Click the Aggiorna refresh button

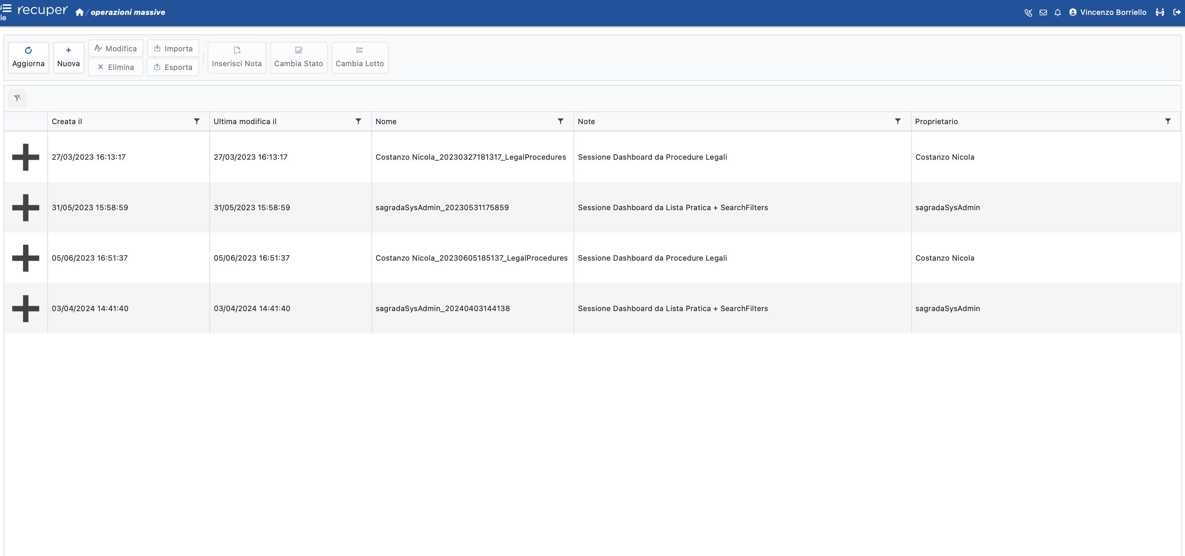click(29, 58)
